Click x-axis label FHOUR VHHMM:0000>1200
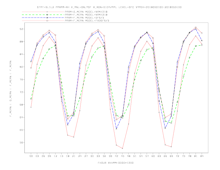 (116, 163)
